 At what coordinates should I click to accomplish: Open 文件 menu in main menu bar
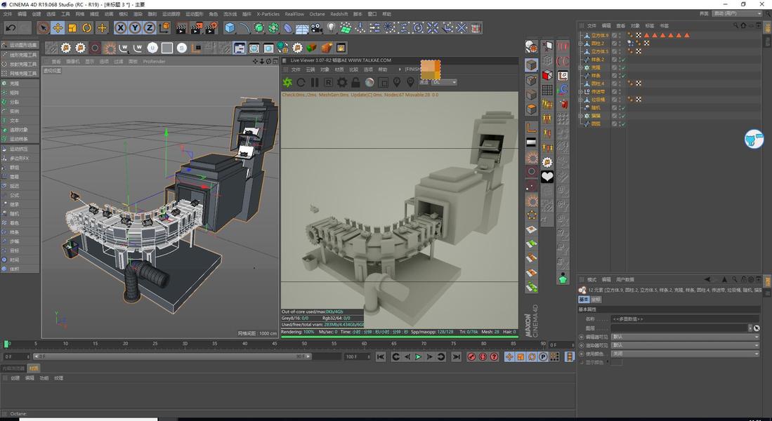(8, 14)
